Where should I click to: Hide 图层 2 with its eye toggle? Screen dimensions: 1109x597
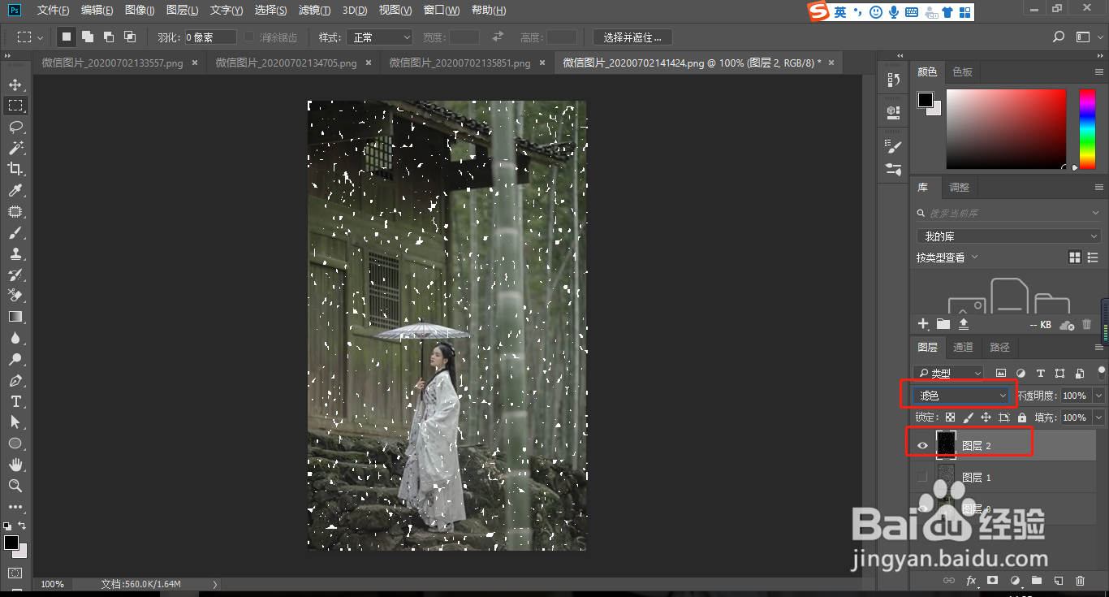click(922, 444)
